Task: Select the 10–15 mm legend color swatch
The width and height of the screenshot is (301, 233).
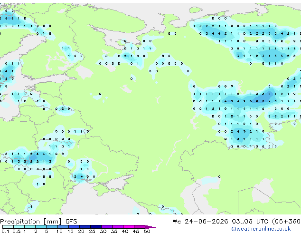Action: (63, 227)
